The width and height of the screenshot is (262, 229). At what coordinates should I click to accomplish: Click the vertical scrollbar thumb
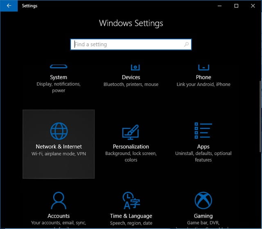pyautogui.click(x=261, y=117)
